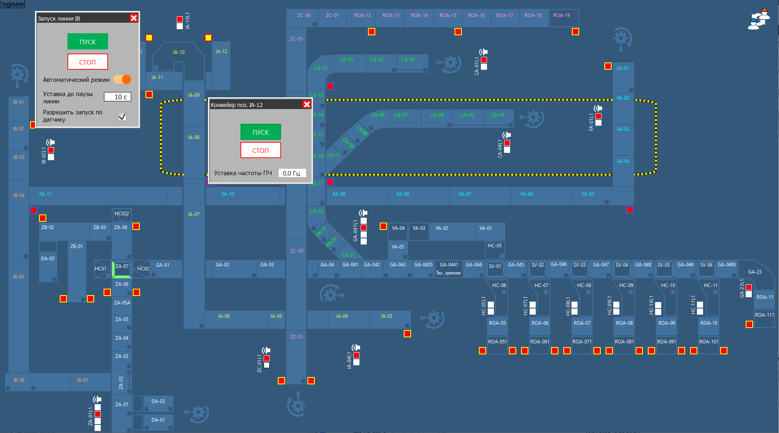Select the gear icon right of DA-02
Viewport: 779px width, 433px height.
(196, 414)
